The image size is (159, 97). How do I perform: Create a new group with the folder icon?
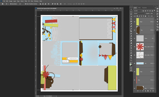point(148,91)
